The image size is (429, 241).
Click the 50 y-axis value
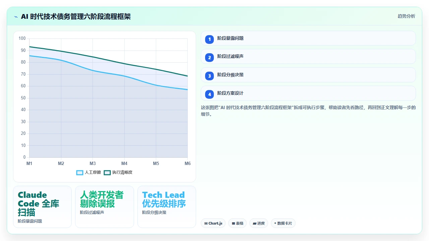coord(23,98)
